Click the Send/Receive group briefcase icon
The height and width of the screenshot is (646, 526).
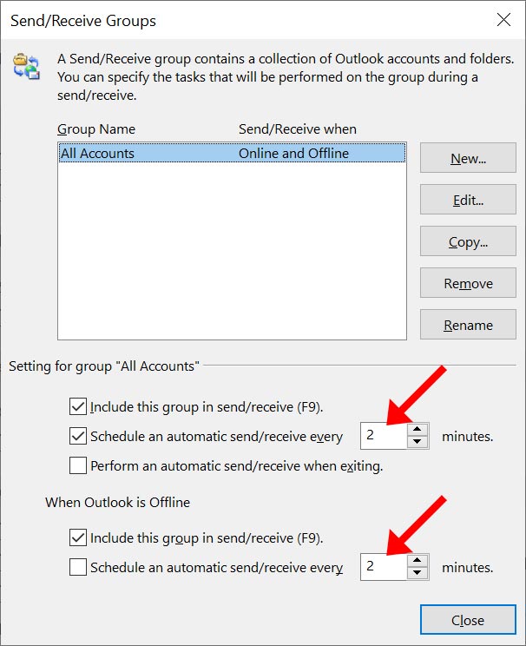coord(26,66)
